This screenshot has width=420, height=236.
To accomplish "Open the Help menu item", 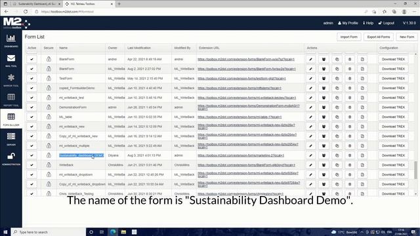I will (x=368, y=23).
